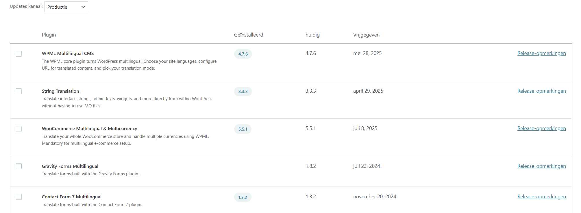Enable the Gravity Forms Multilingual checkbox
Viewport: 581px width, 213px height.
coord(19,166)
